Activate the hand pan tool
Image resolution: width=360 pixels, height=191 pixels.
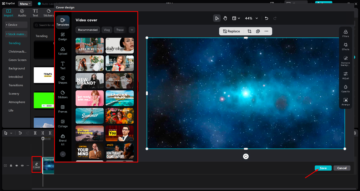point(225,18)
